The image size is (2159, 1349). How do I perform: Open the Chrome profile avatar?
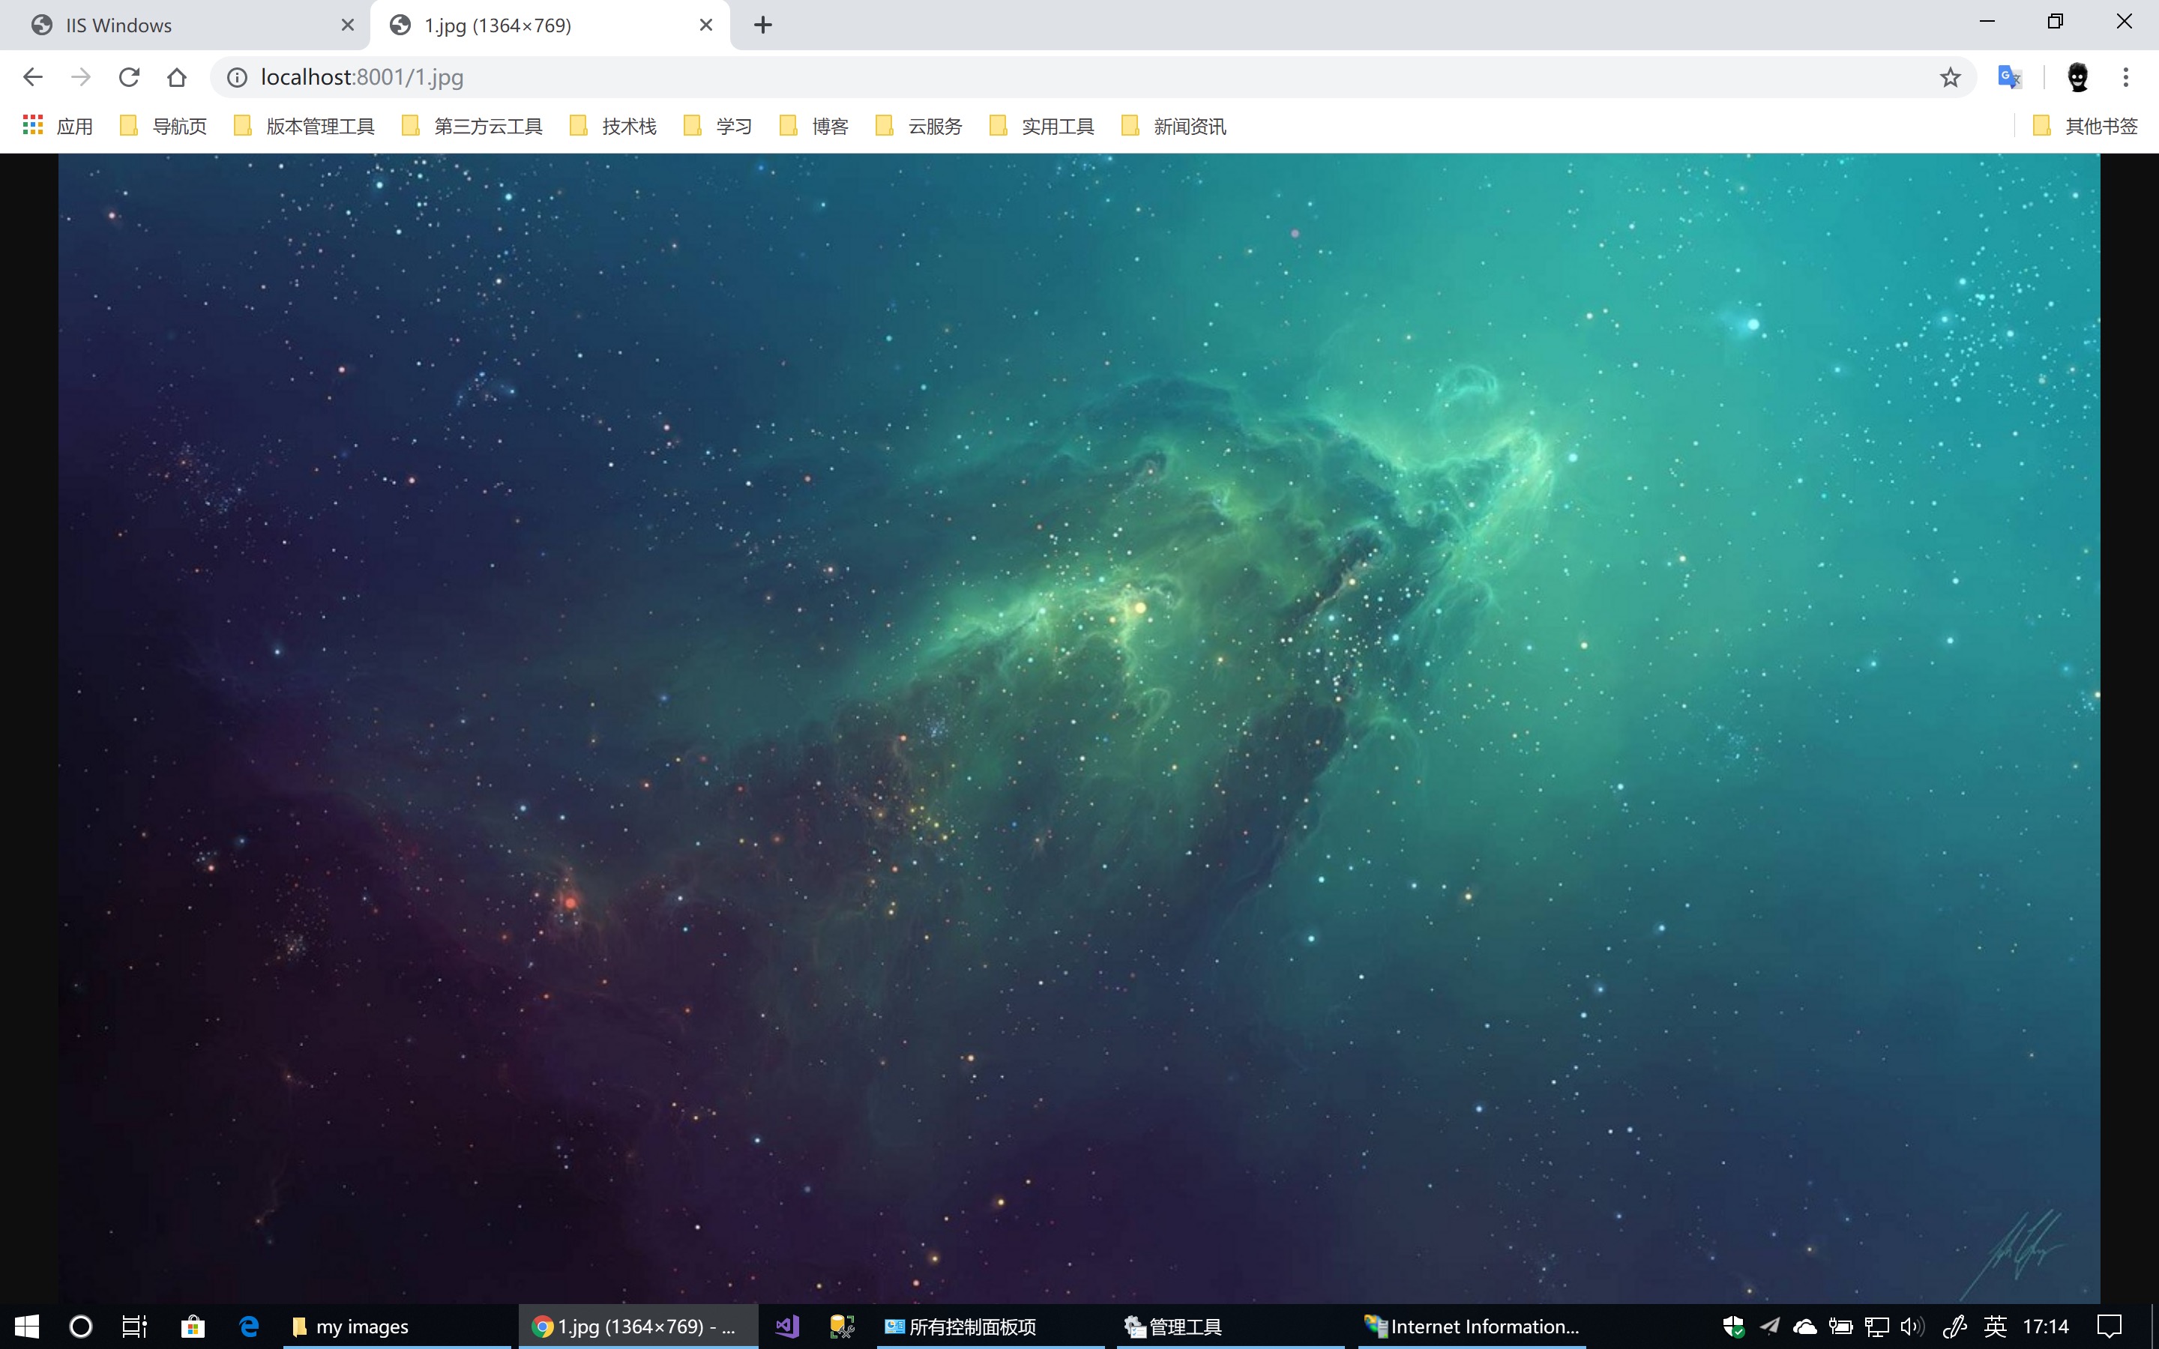tap(2078, 78)
